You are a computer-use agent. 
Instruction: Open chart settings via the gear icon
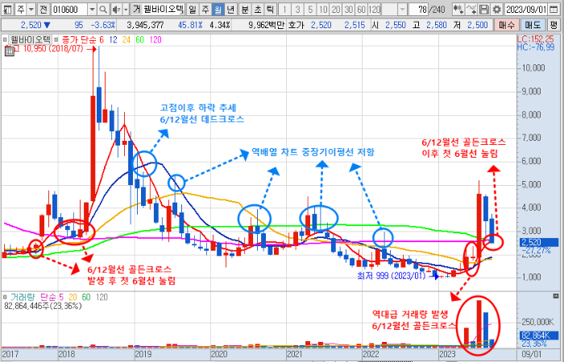pos(497,10)
